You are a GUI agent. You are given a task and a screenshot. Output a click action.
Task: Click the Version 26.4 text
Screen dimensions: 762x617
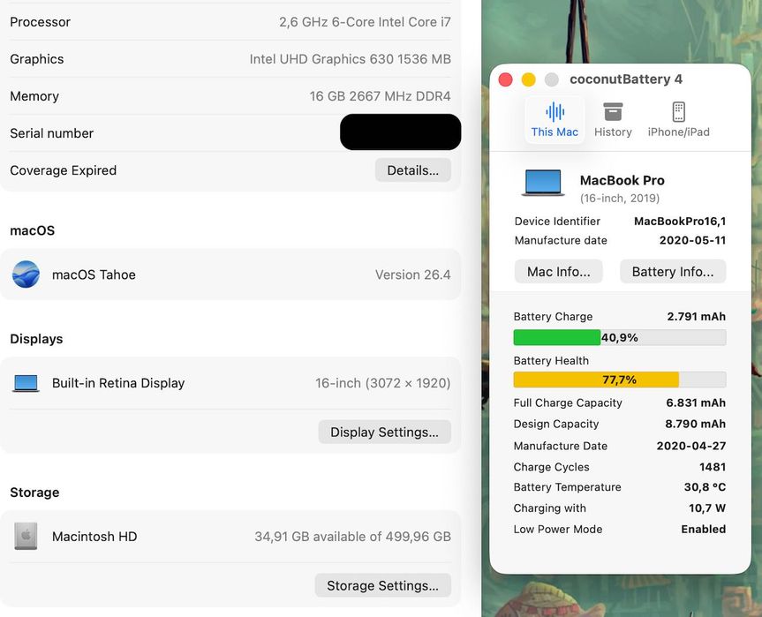(x=413, y=275)
